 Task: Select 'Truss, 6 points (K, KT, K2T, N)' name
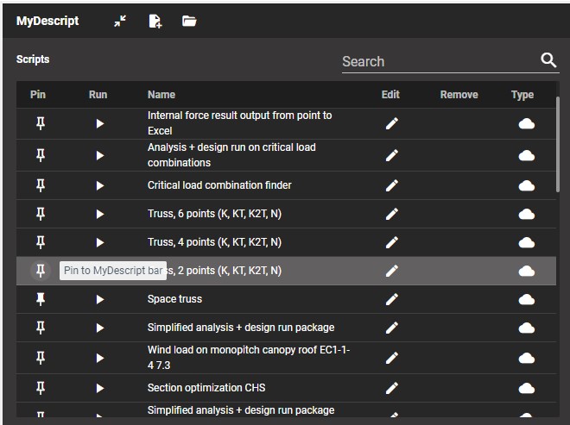point(214,214)
